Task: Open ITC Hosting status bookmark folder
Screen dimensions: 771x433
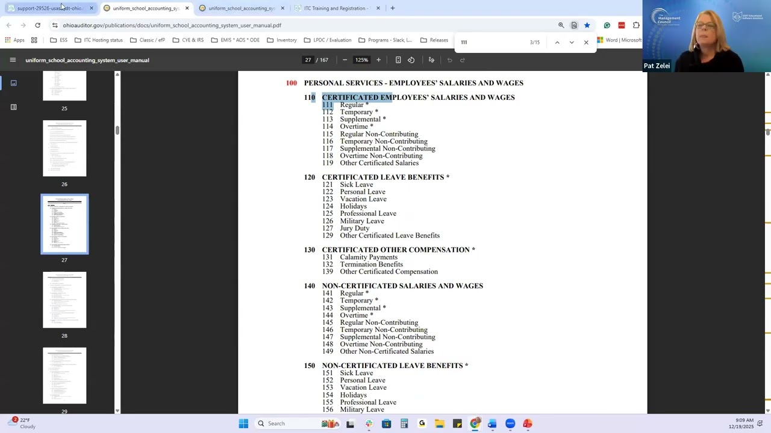Action: (x=99, y=40)
